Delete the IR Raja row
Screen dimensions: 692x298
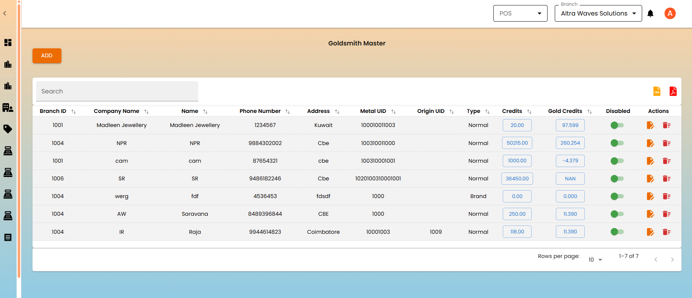click(666, 232)
